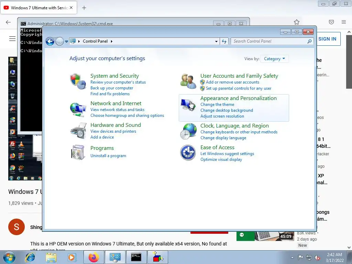The height and width of the screenshot is (264, 352).
Task: Click View network status and tasks
Action: pyautogui.click(x=118, y=110)
